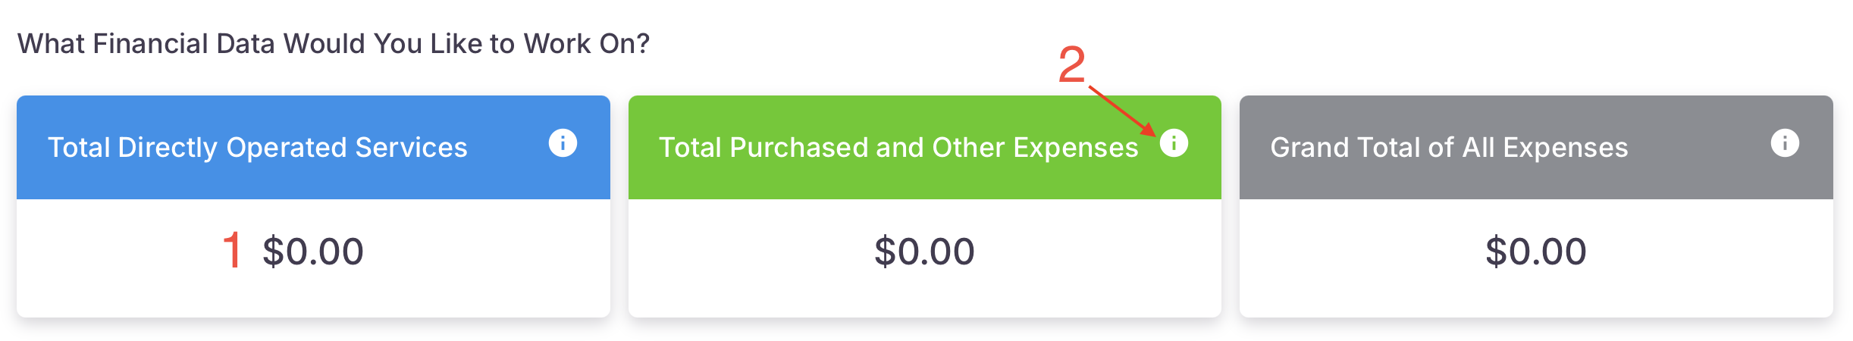Click the 'What Financial Data' heading text
The image size is (1853, 341).
click(334, 44)
